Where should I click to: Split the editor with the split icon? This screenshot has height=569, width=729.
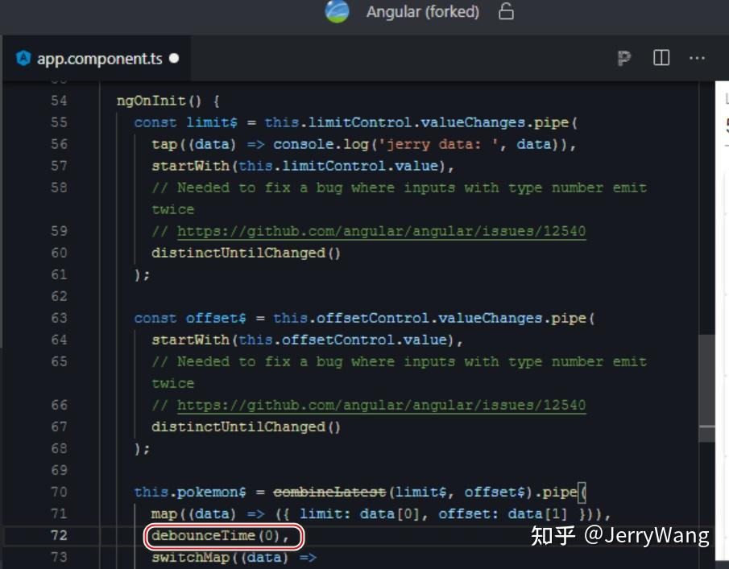tap(661, 58)
